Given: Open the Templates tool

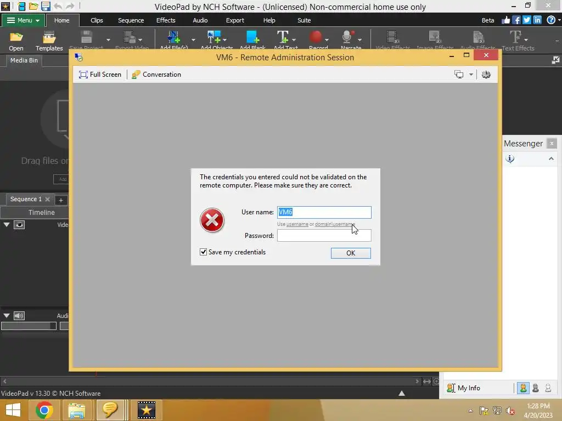Looking at the screenshot, I should point(49,41).
